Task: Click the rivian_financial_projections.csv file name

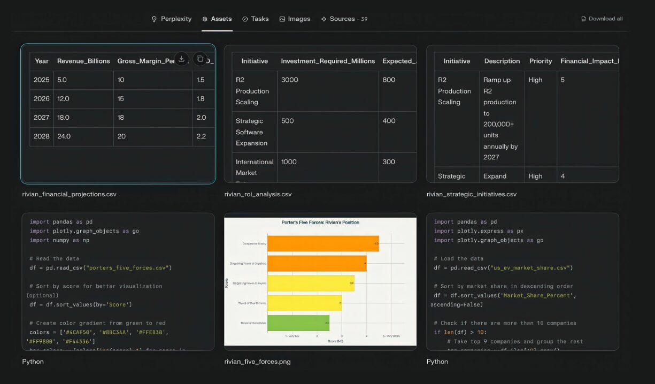Action: click(x=69, y=194)
